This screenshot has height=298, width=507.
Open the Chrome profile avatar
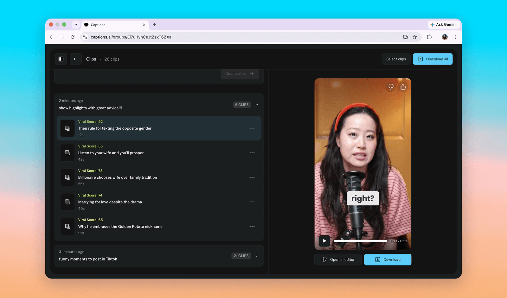click(x=445, y=37)
